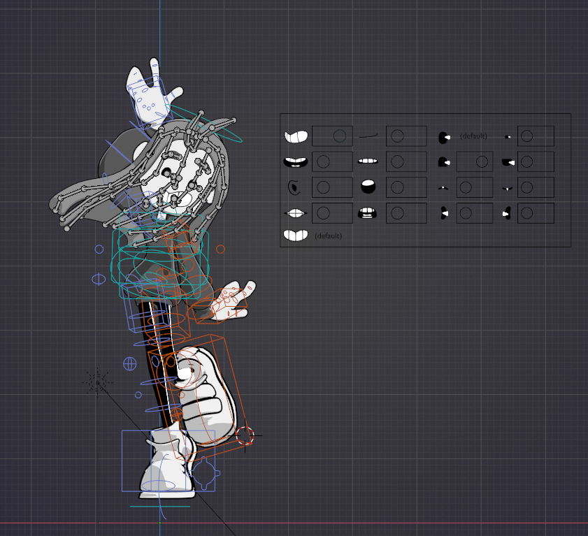Select the orange circle control right of torso

(x=220, y=249)
